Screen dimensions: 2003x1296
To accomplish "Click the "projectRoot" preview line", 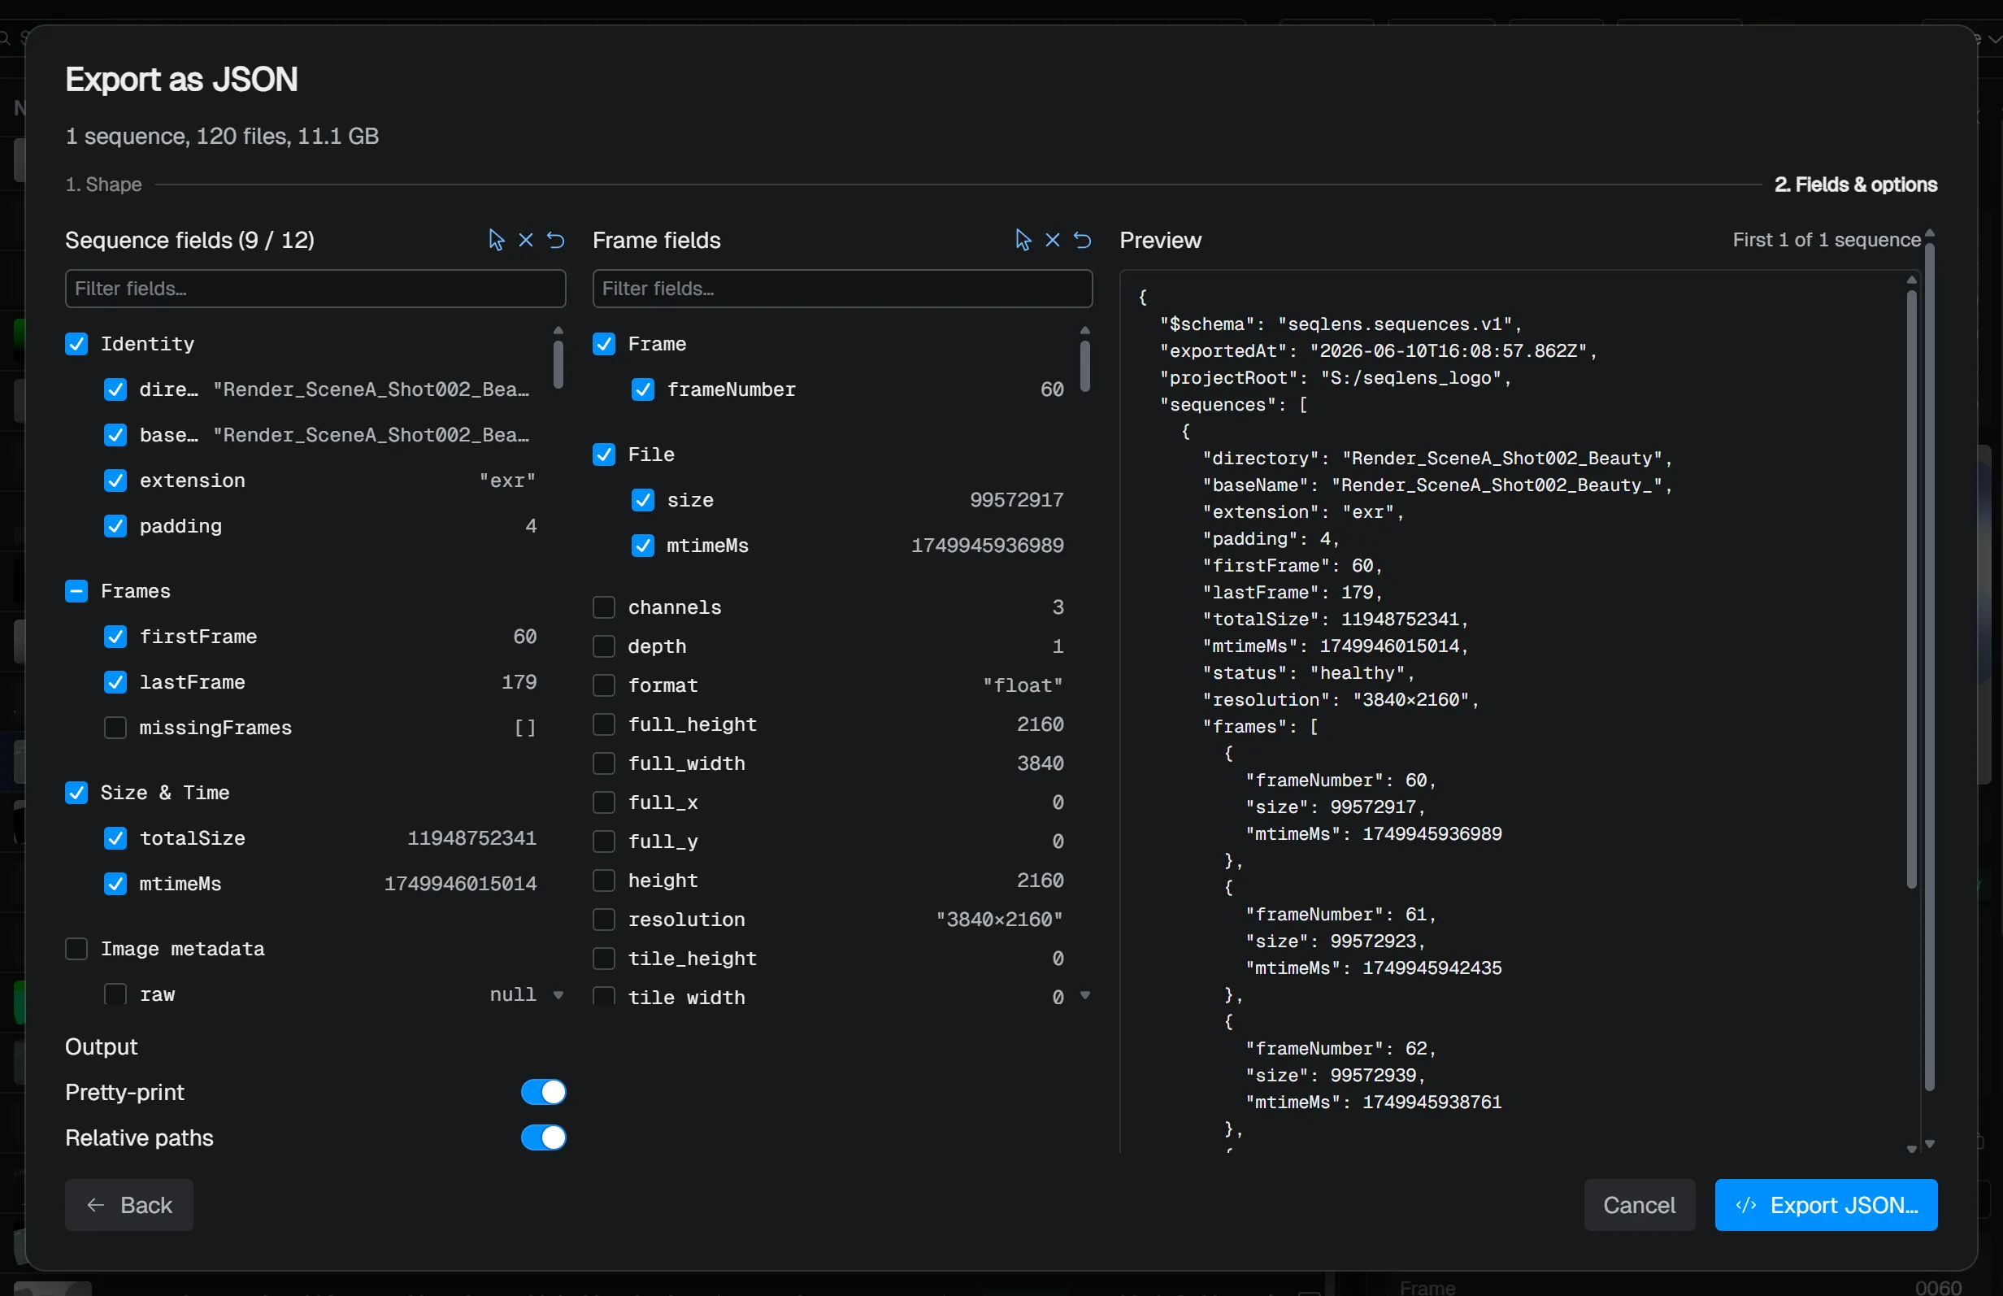I will 1335,378.
